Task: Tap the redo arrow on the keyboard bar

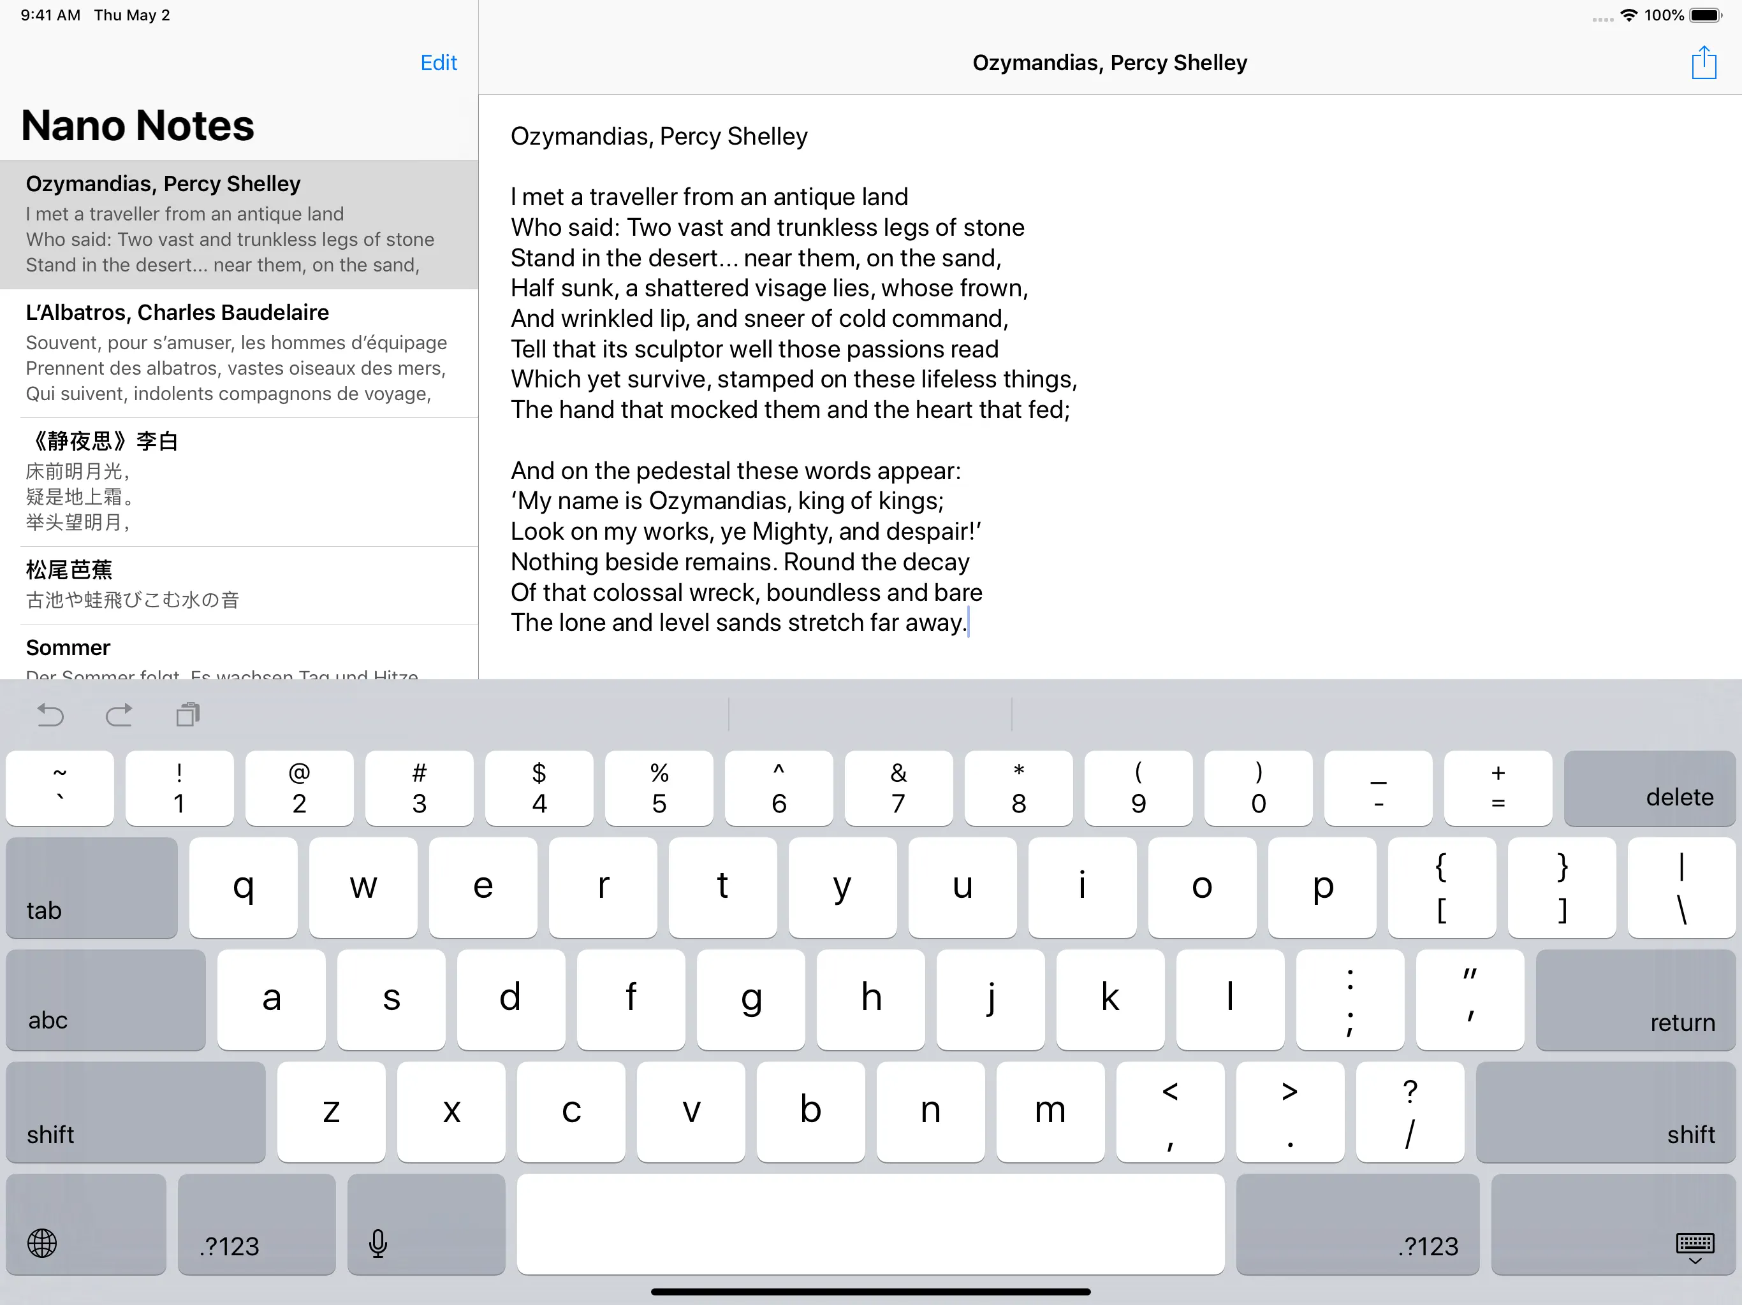Action: click(119, 715)
